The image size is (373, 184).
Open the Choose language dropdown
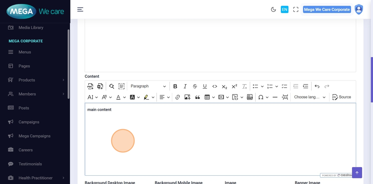[309, 97]
